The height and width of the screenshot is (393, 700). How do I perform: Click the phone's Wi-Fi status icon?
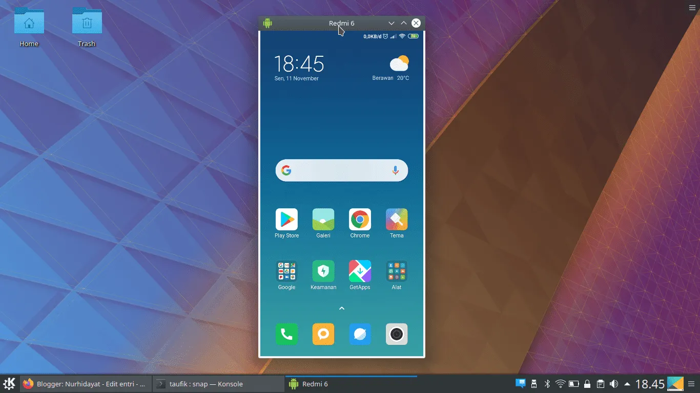click(402, 36)
